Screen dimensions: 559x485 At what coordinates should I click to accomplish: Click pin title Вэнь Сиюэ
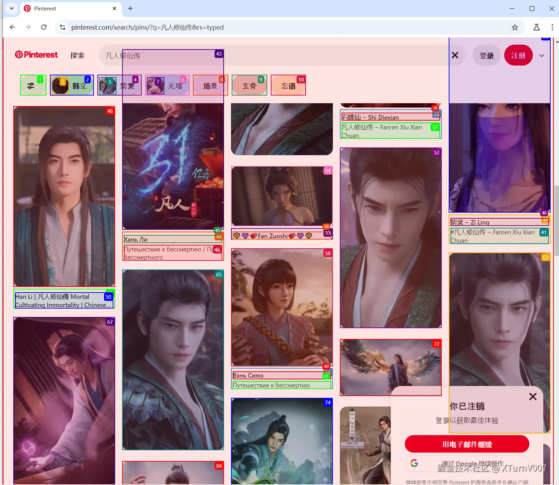point(248,376)
